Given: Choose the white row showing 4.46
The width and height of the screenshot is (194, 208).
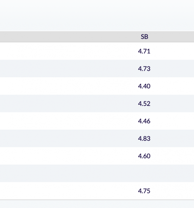Looking at the screenshot, I should (x=97, y=121).
